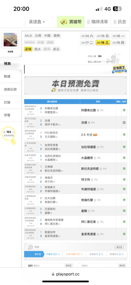Image resolution: width=131 pixels, height=285 pixels.
Task: Select the 足球 soccer category
Action: tap(28, 49)
